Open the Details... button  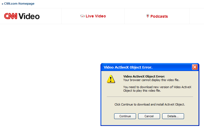point(173,116)
